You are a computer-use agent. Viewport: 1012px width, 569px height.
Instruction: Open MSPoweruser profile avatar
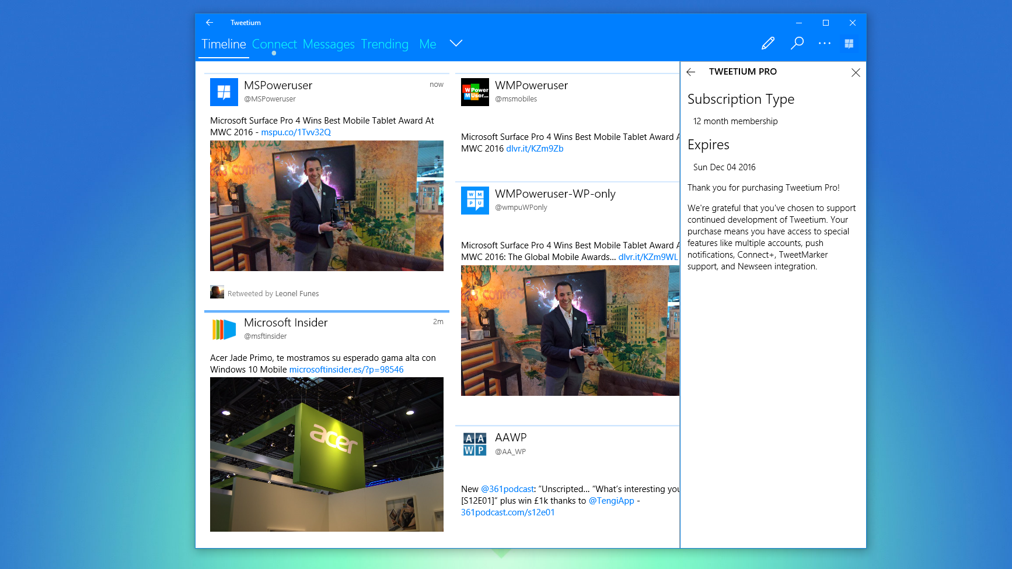tap(224, 92)
